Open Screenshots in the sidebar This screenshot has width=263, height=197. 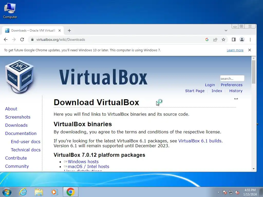18,117
